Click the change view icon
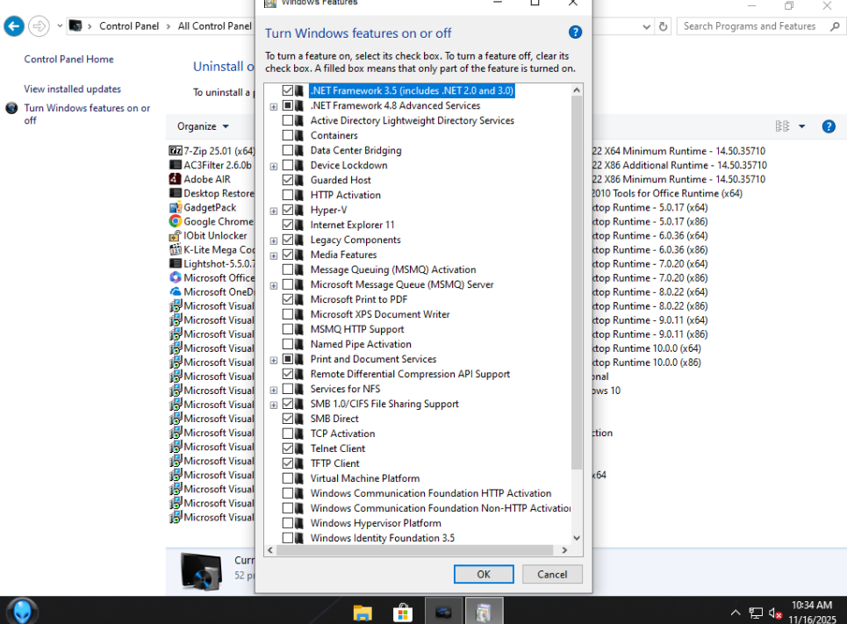Image resolution: width=847 pixels, height=624 pixels. click(x=782, y=126)
